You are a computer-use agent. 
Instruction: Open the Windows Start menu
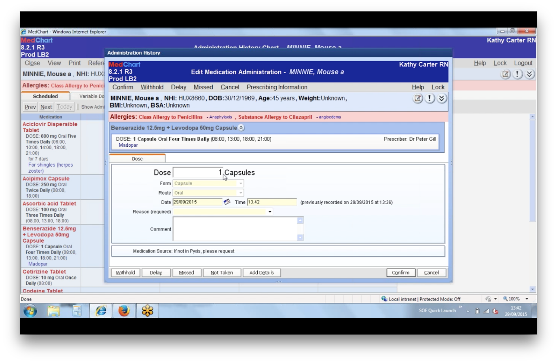point(30,311)
